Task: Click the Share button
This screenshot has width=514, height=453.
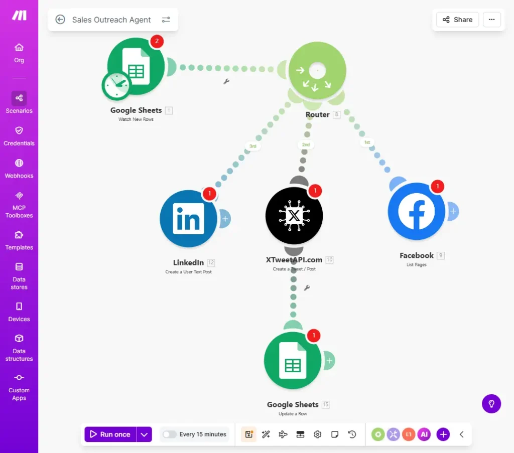Action: click(x=457, y=20)
